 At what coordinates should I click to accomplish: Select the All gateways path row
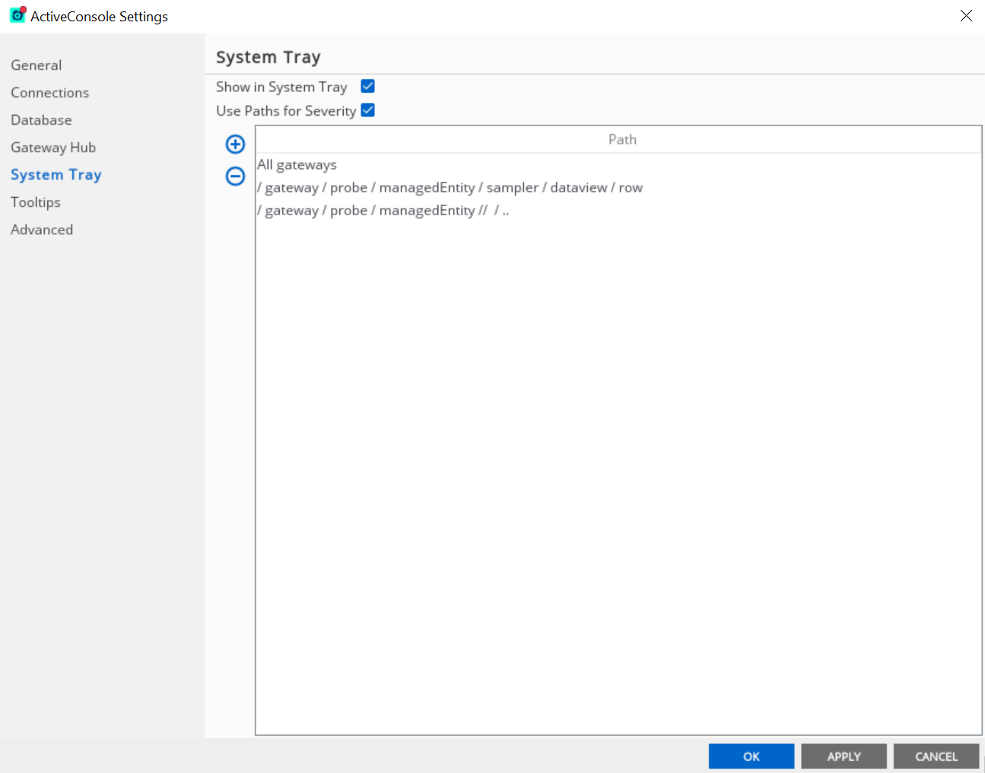coord(297,165)
